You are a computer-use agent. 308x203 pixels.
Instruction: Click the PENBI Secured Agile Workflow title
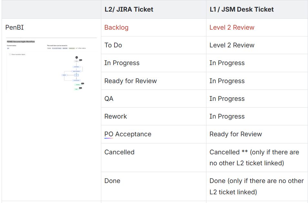click(x=21, y=42)
